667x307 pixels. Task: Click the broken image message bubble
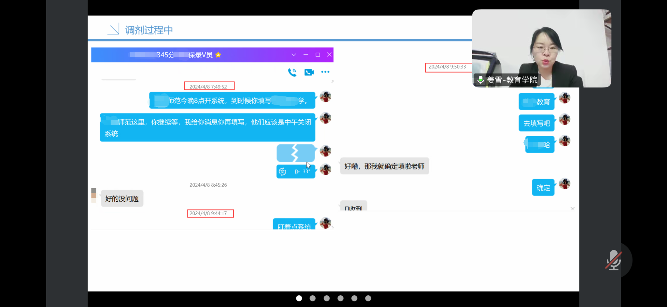click(x=295, y=153)
